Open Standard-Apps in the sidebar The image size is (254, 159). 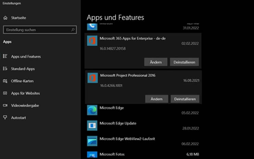[23, 69]
